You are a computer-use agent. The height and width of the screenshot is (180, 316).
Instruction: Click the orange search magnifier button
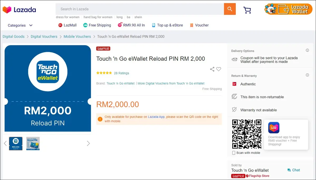click(230, 9)
